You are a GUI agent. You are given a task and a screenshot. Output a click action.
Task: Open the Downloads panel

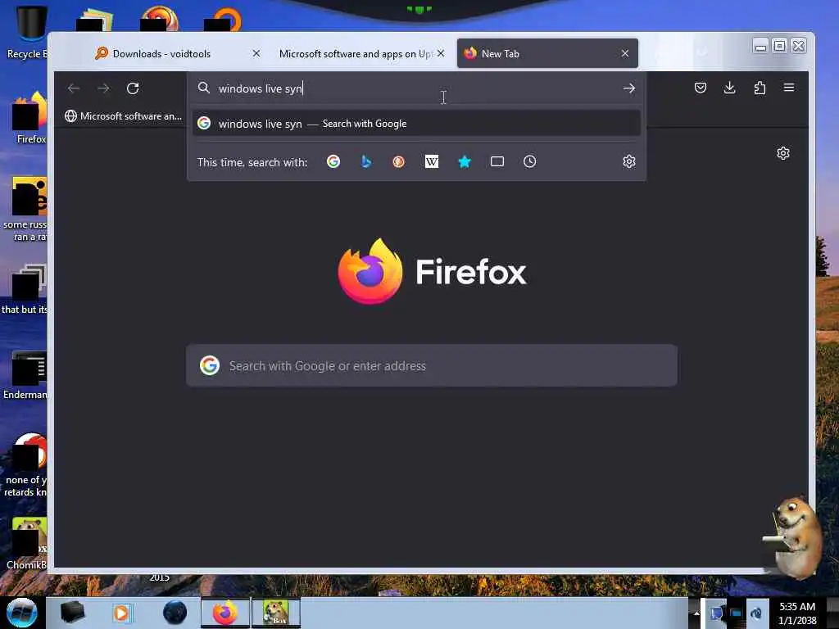point(729,88)
